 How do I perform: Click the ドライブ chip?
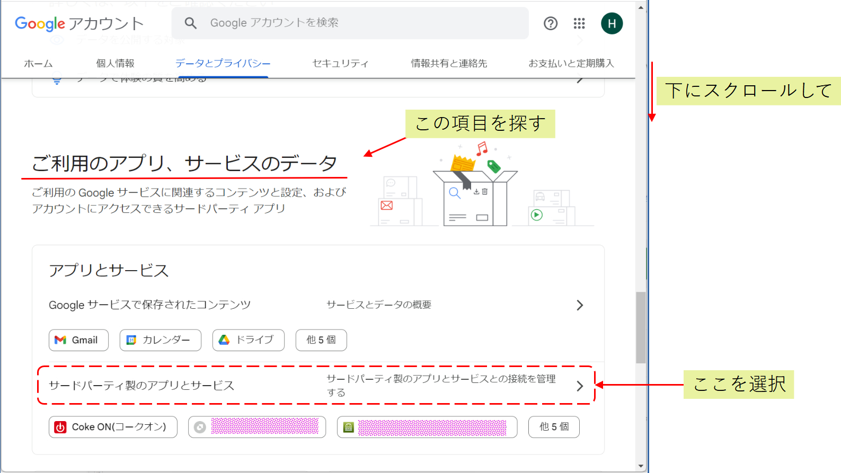pos(249,340)
